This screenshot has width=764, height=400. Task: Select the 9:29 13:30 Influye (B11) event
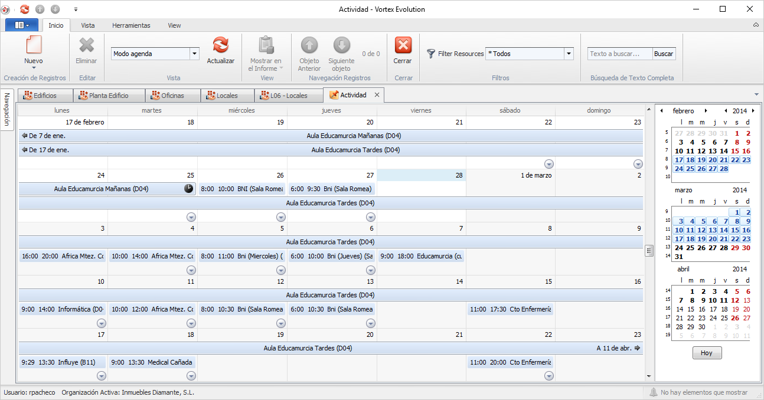[62, 362]
